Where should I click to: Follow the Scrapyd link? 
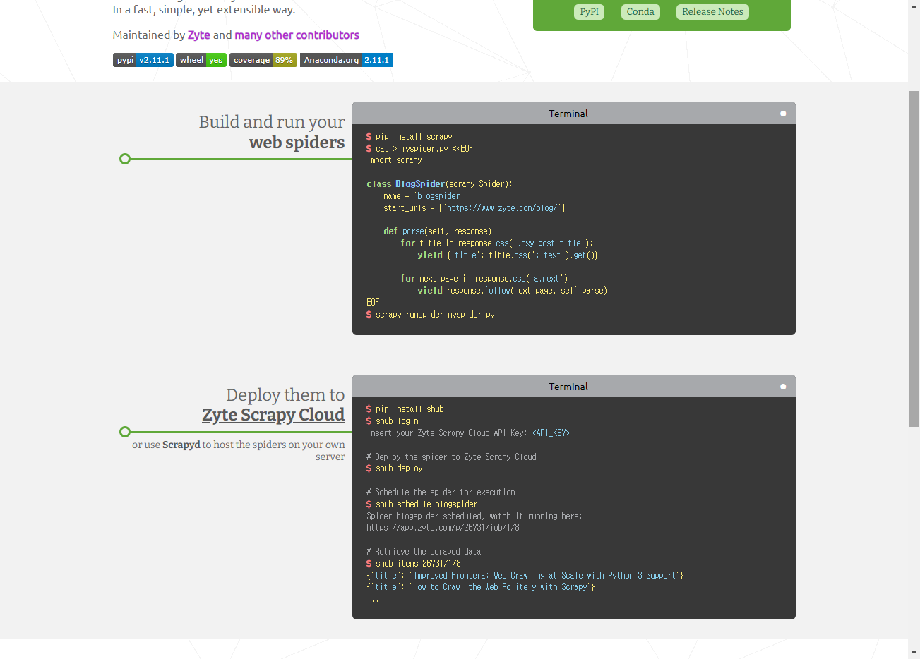pos(181,445)
